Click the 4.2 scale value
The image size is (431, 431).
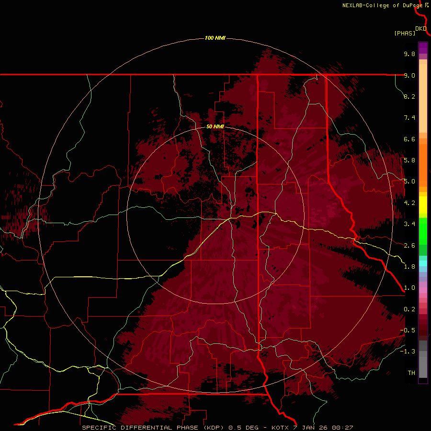coord(409,203)
